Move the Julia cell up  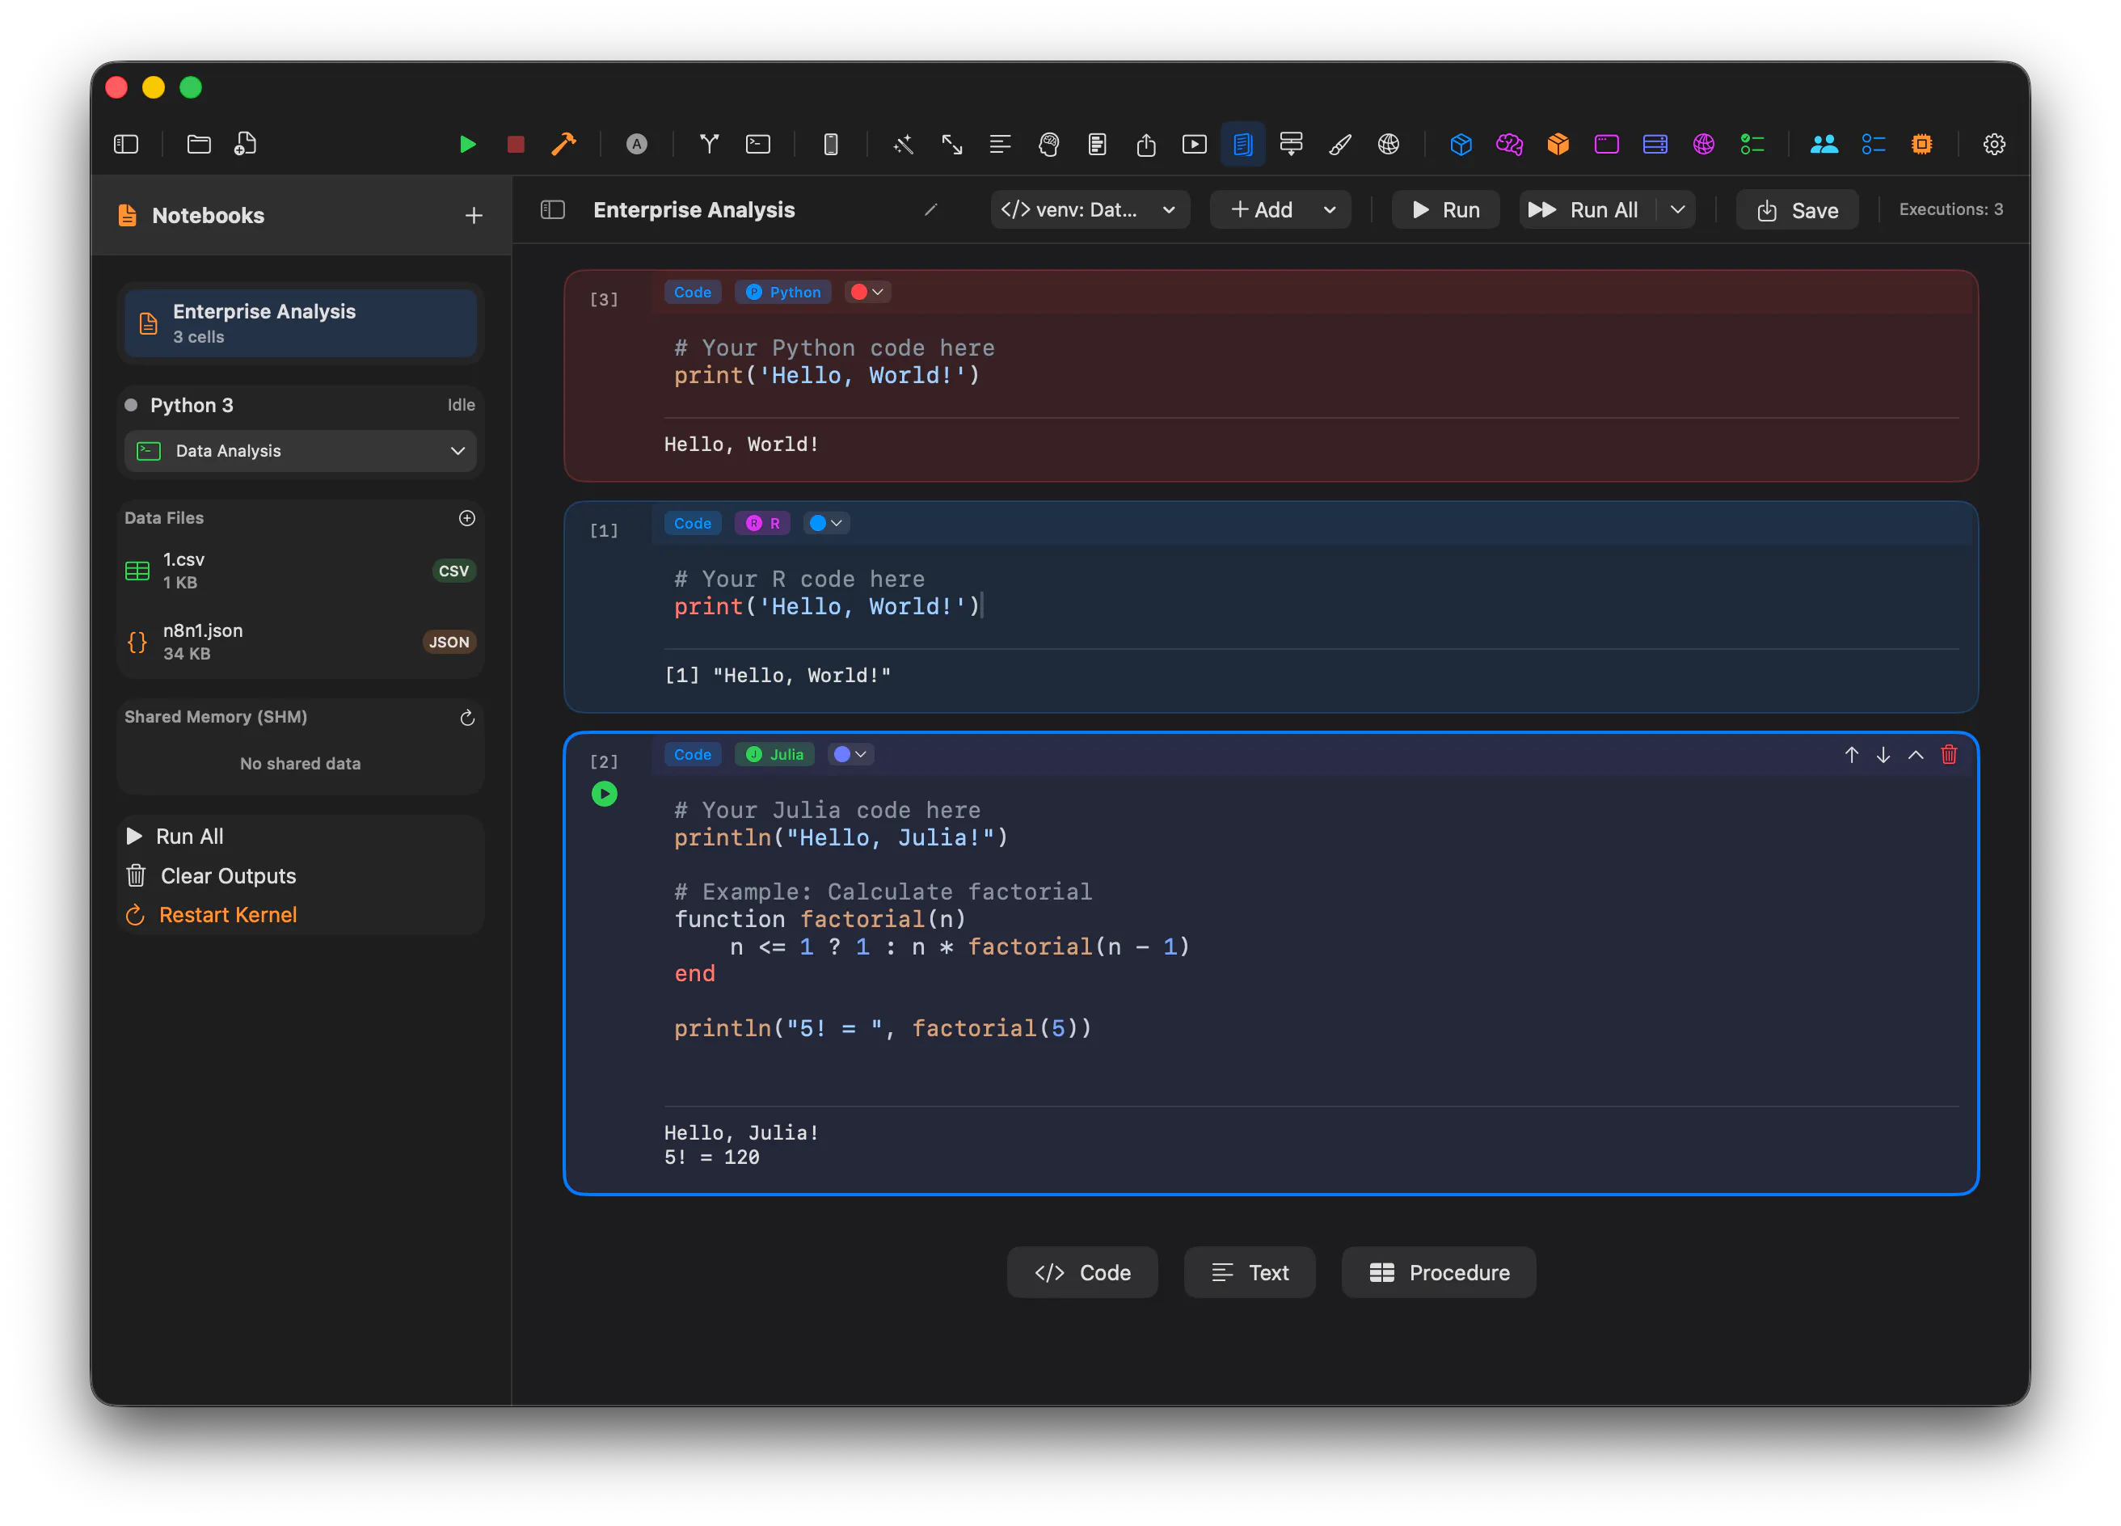click(x=1852, y=756)
